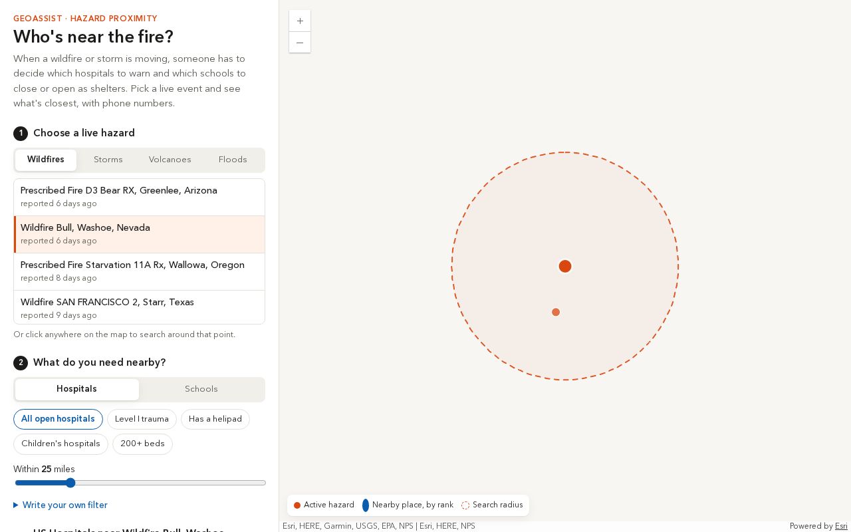Expand Write your own filter
Viewport: 851px width, 532px height.
61,505
